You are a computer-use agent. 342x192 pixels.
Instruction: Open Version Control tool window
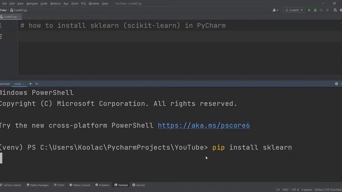(x=11, y=185)
